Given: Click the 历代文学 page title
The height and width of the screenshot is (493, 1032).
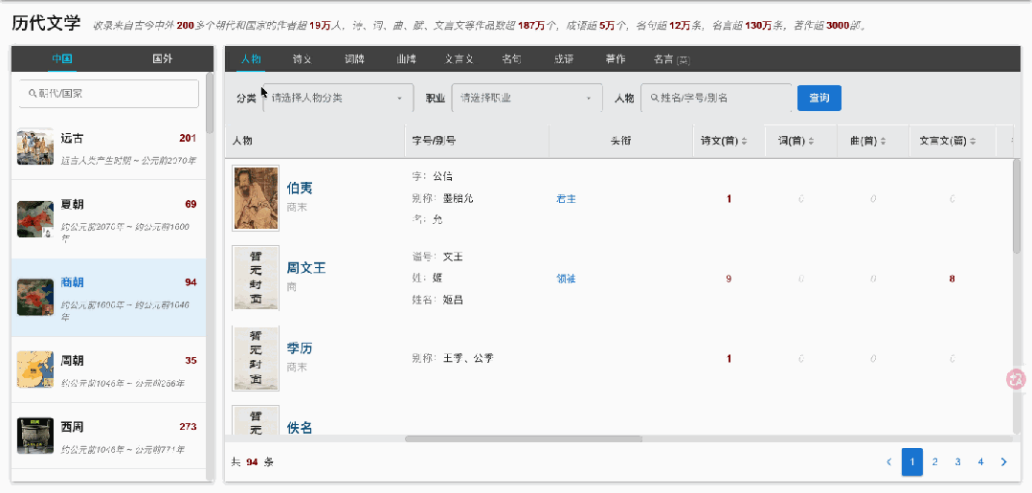Looking at the screenshot, I should tap(46, 24).
